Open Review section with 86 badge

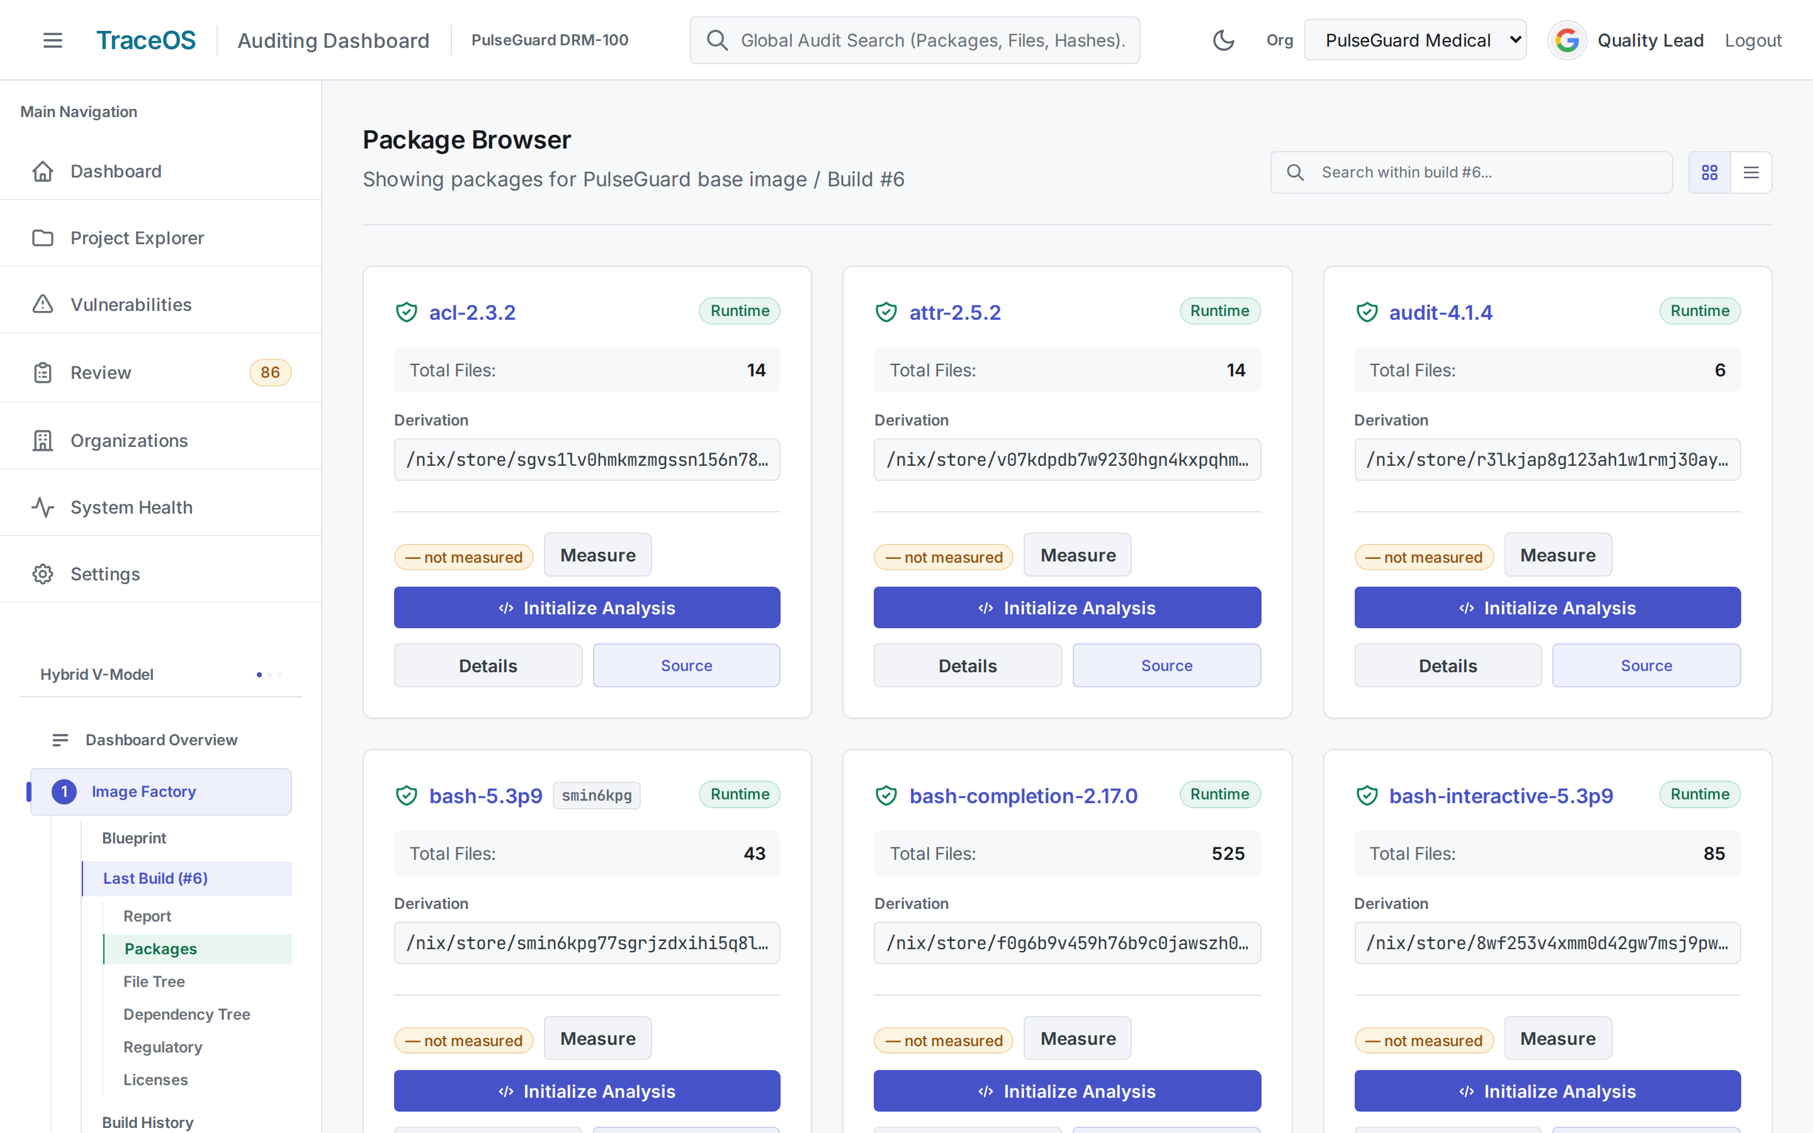click(x=161, y=373)
